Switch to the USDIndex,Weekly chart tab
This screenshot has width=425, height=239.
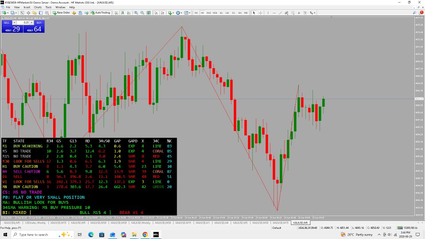click(35, 223)
